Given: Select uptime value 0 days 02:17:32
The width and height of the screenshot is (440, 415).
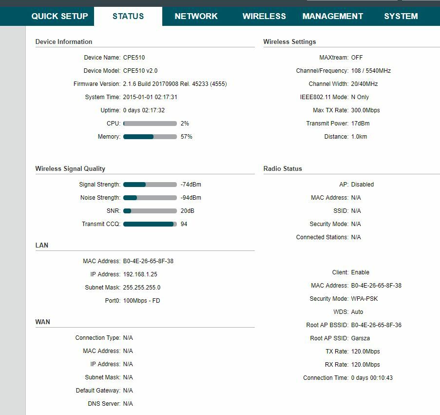Looking at the screenshot, I should click(x=144, y=110).
